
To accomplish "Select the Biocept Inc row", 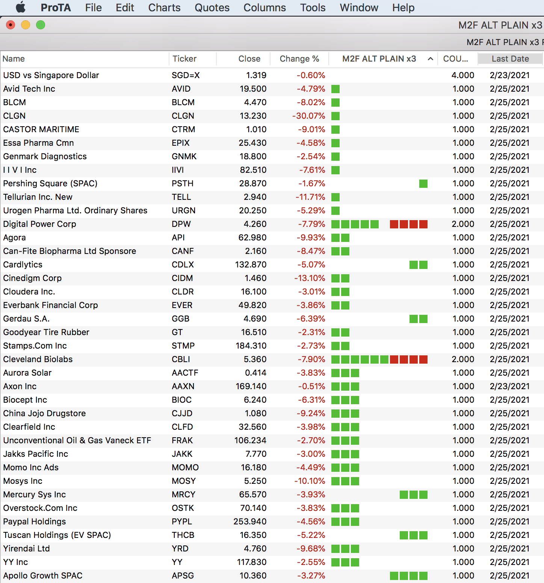I will (x=272, y=400).
